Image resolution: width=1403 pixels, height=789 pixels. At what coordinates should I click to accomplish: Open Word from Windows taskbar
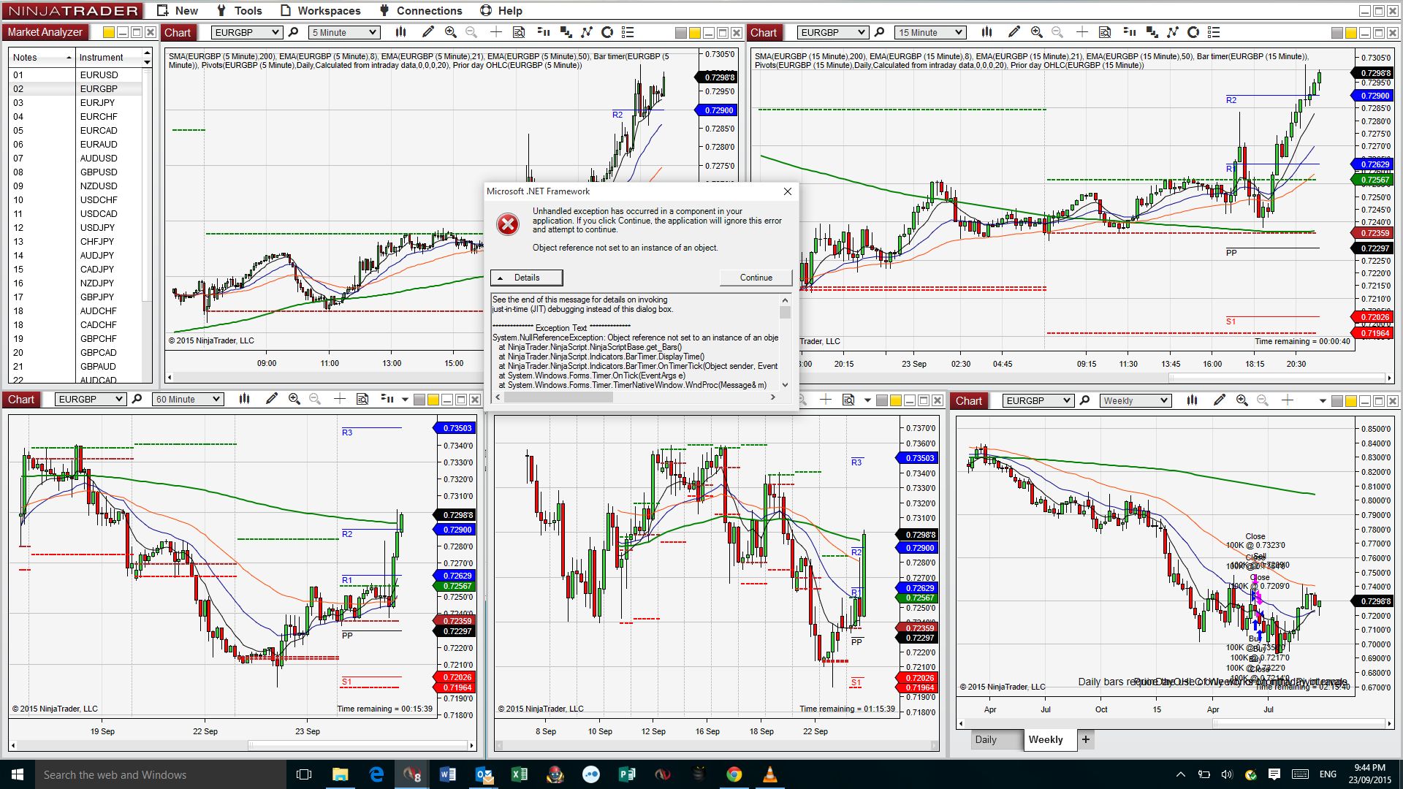(x=447, y=774)
